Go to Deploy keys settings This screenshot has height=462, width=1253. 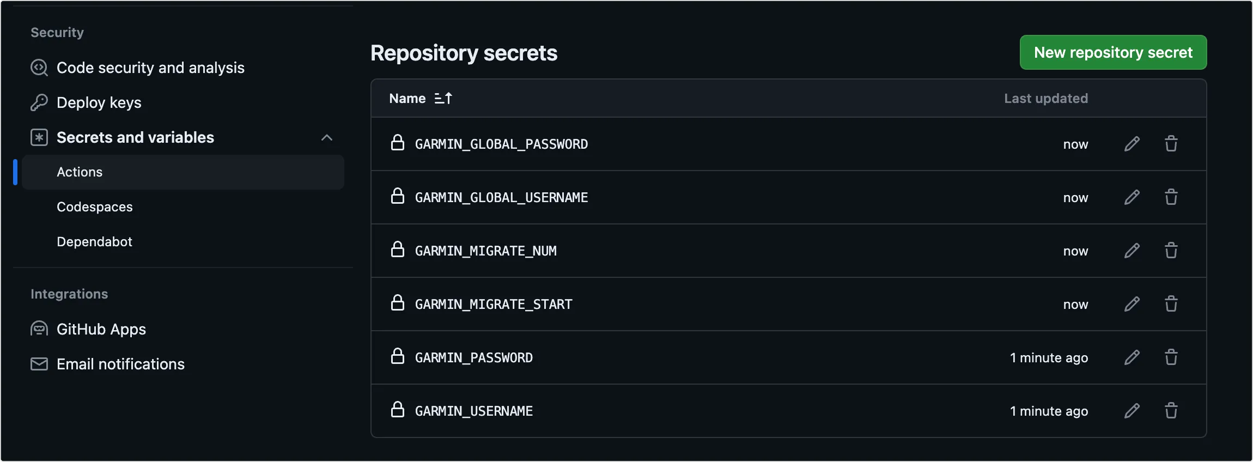pyautogui.click(x=99, y=102)
